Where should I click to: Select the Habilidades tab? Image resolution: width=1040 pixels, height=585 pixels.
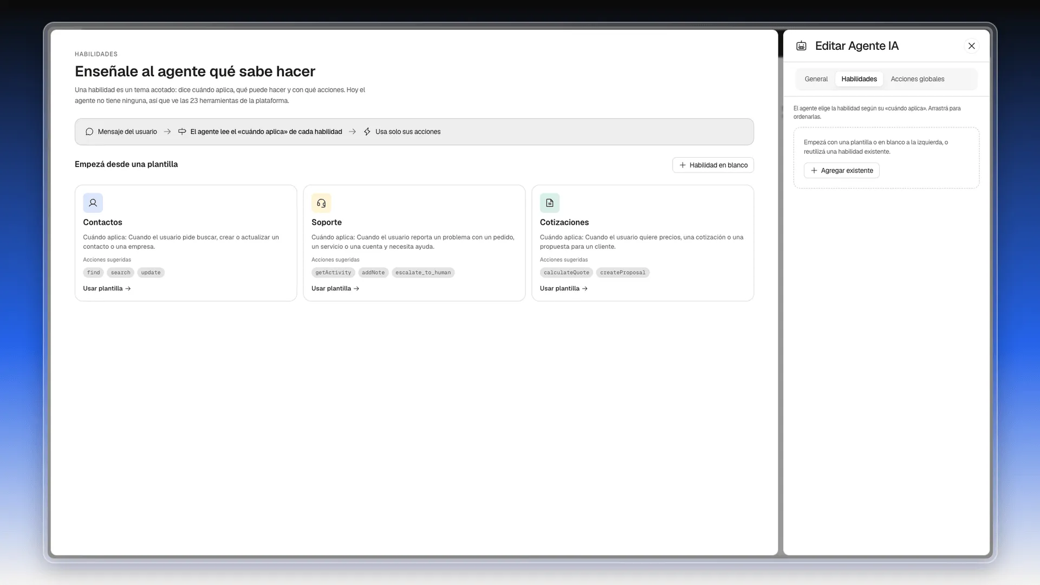(x=859, y=79)
